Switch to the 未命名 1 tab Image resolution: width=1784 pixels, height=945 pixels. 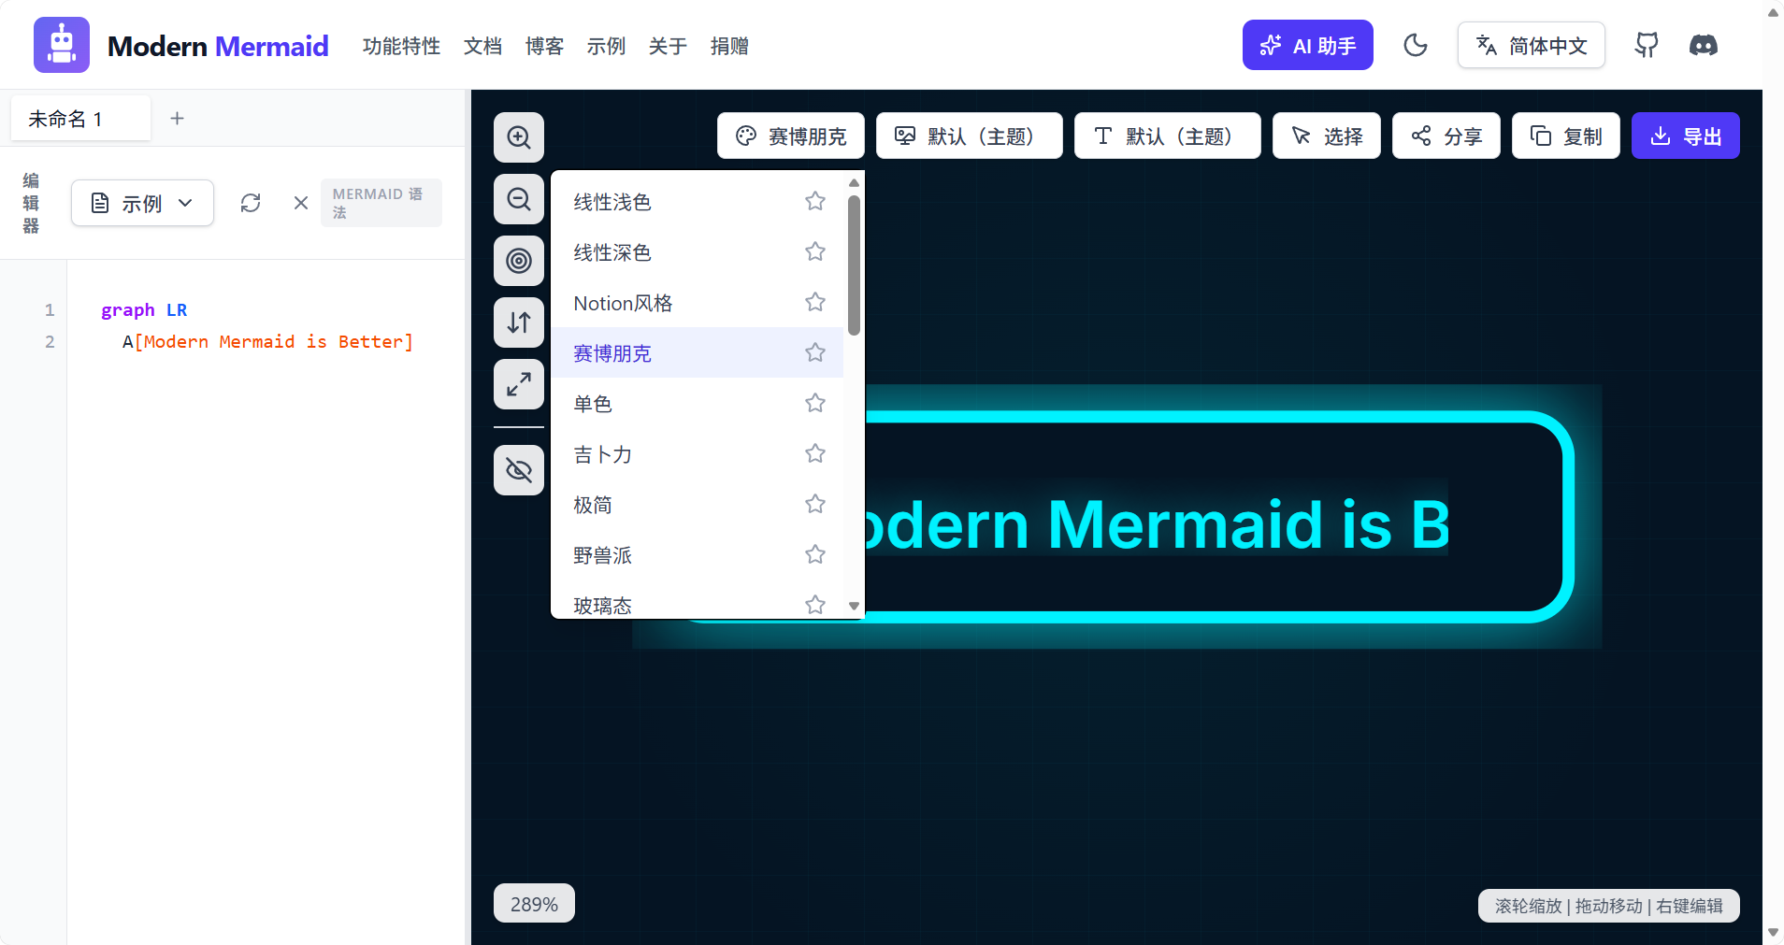pos(80,119)
